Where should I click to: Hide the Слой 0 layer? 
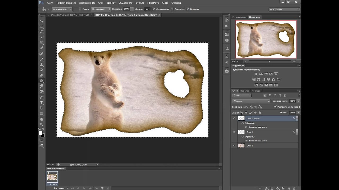point(234,145)
